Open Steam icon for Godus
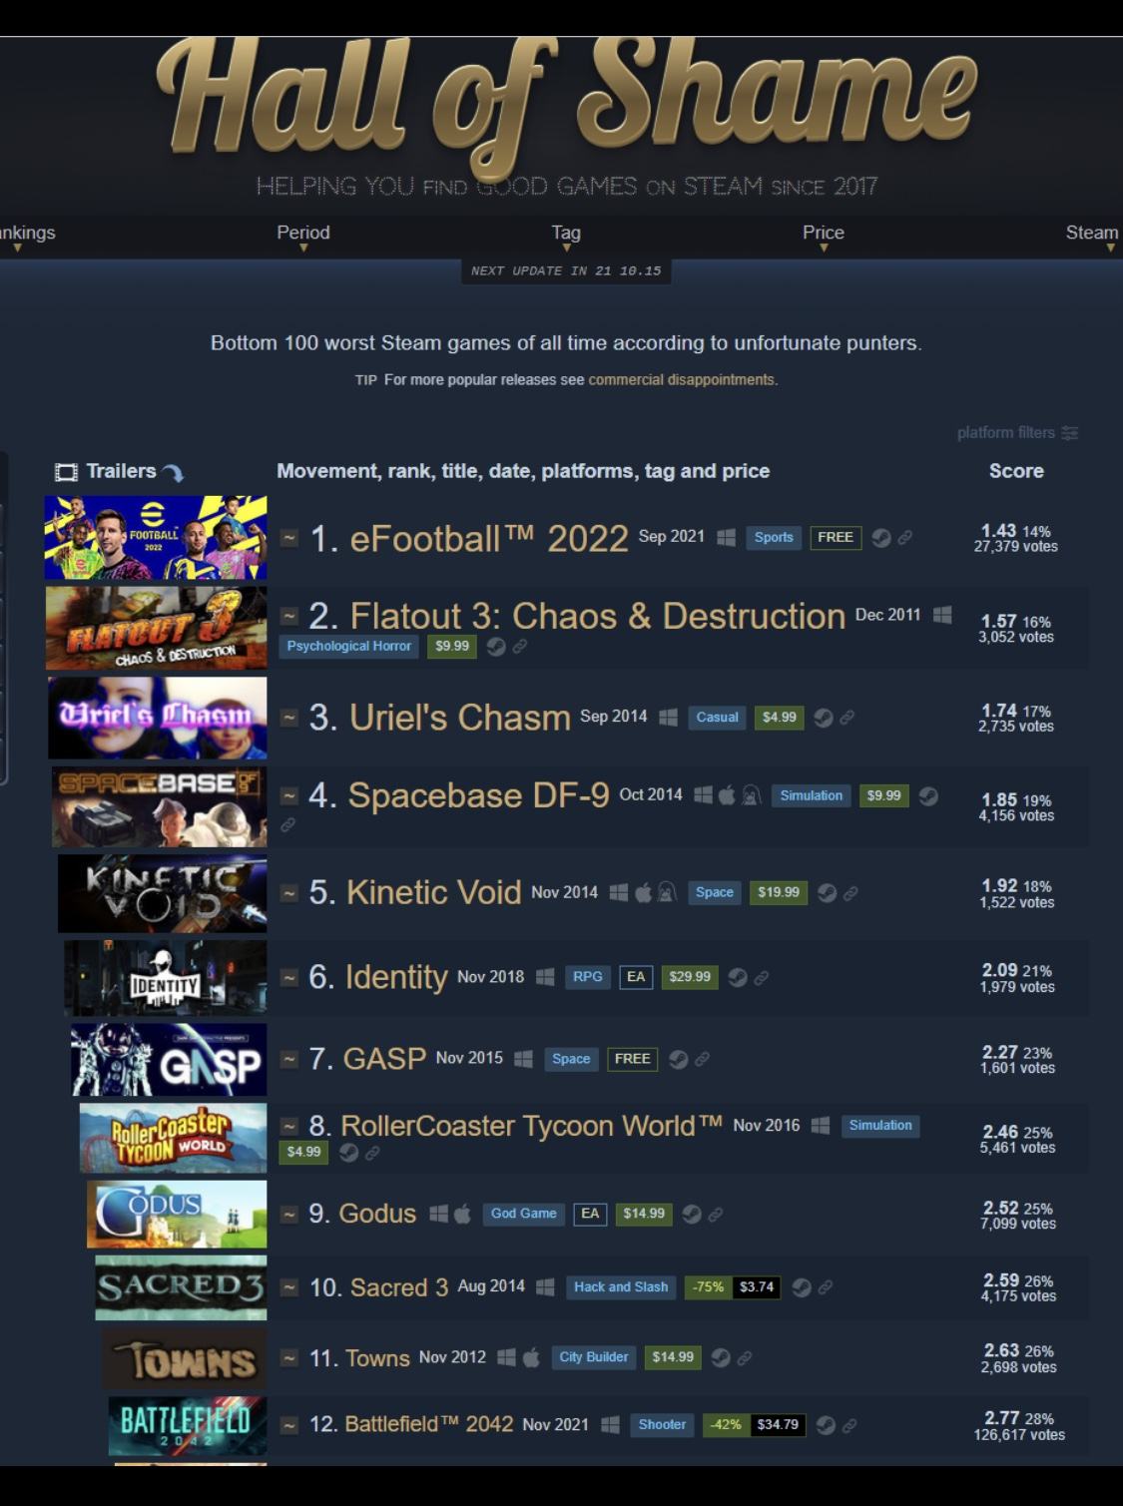Image resolution: width=1123 pixels, height=1506 pixels. [x=691, y=1215]
